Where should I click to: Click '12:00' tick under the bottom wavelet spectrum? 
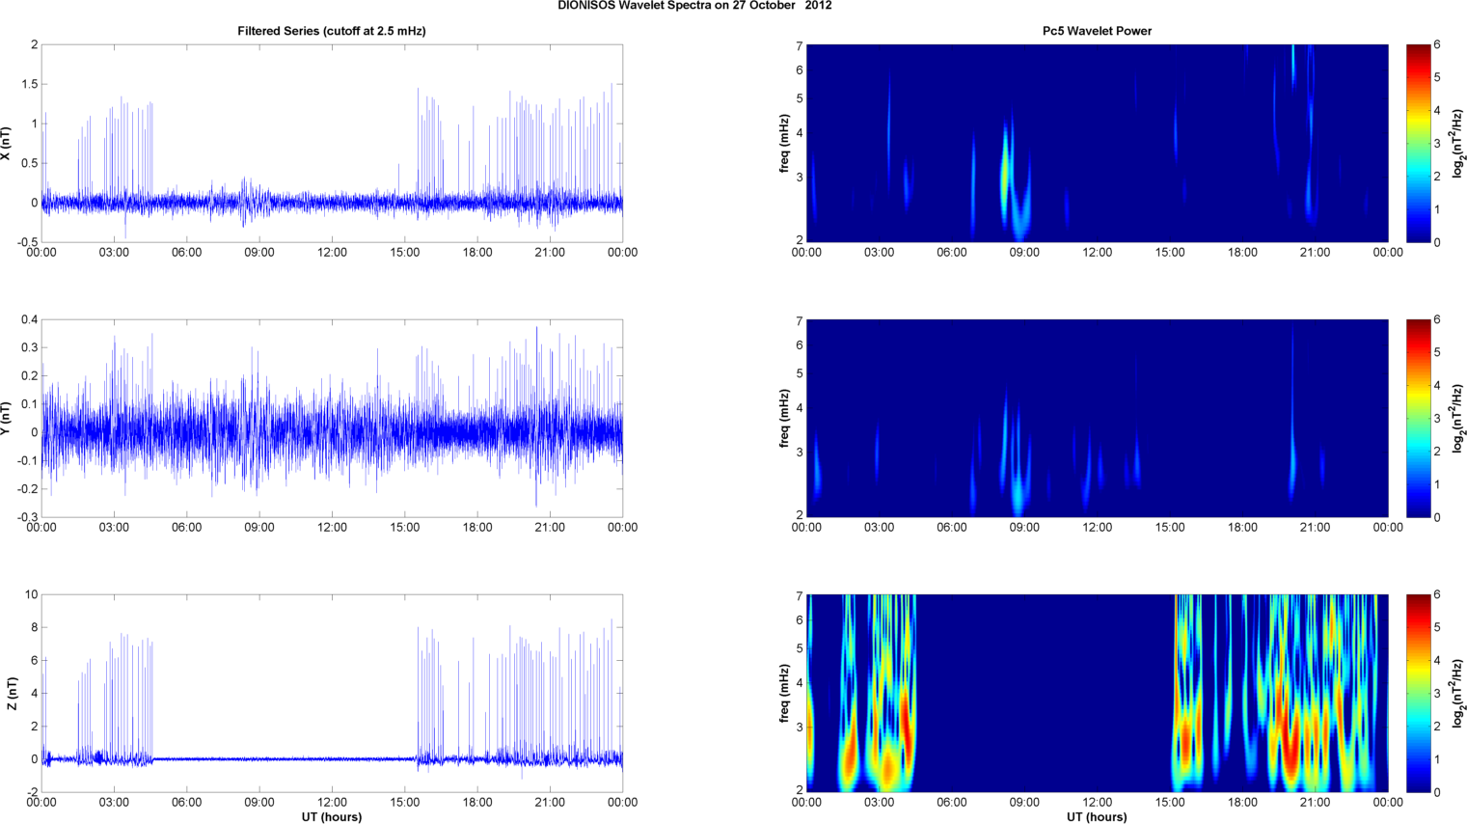tap(1098, 803)
